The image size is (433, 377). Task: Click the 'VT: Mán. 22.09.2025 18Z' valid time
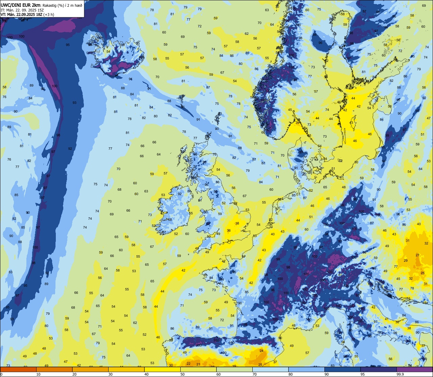(21, 15)
